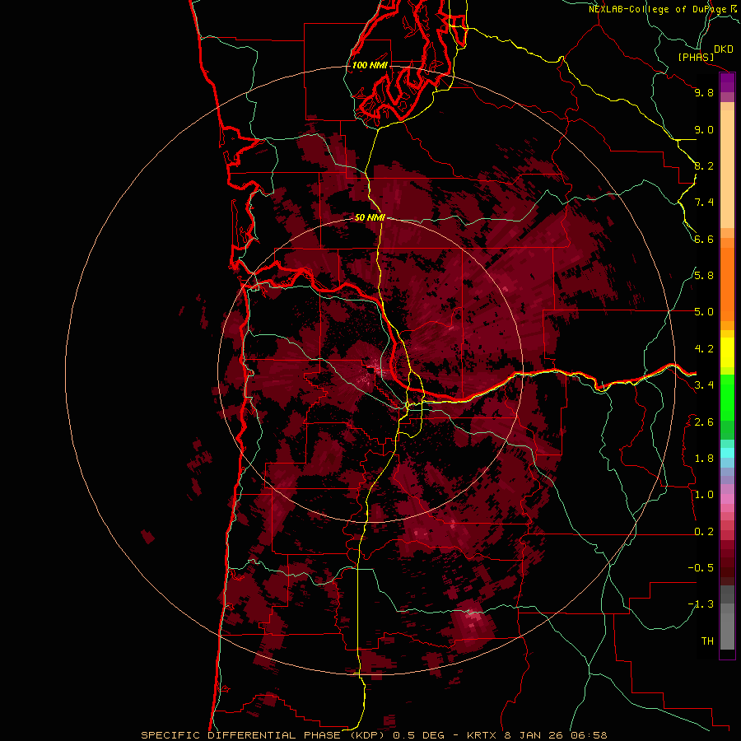The height and width of the screenshot is (741, 741).
Task: Click the 100 NMI range ring label
Action: click(x=370, y=65)
